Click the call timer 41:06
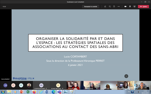 tap(4, 7)
